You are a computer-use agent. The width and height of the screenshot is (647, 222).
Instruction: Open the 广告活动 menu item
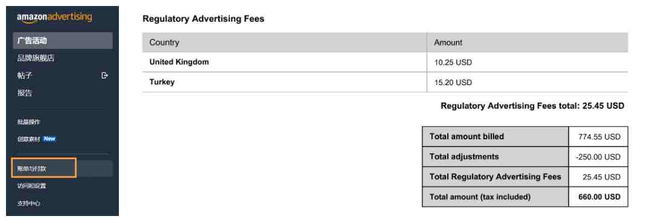pyautogui.click(x=63, y=41)
